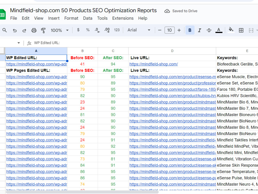Expand the Arial font dropdown

139,30
